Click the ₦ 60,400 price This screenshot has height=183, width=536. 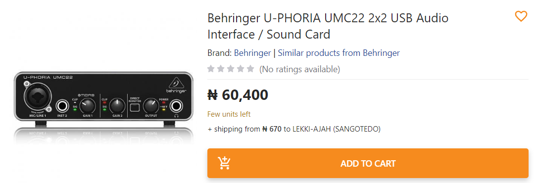click(x=238, y=95)
